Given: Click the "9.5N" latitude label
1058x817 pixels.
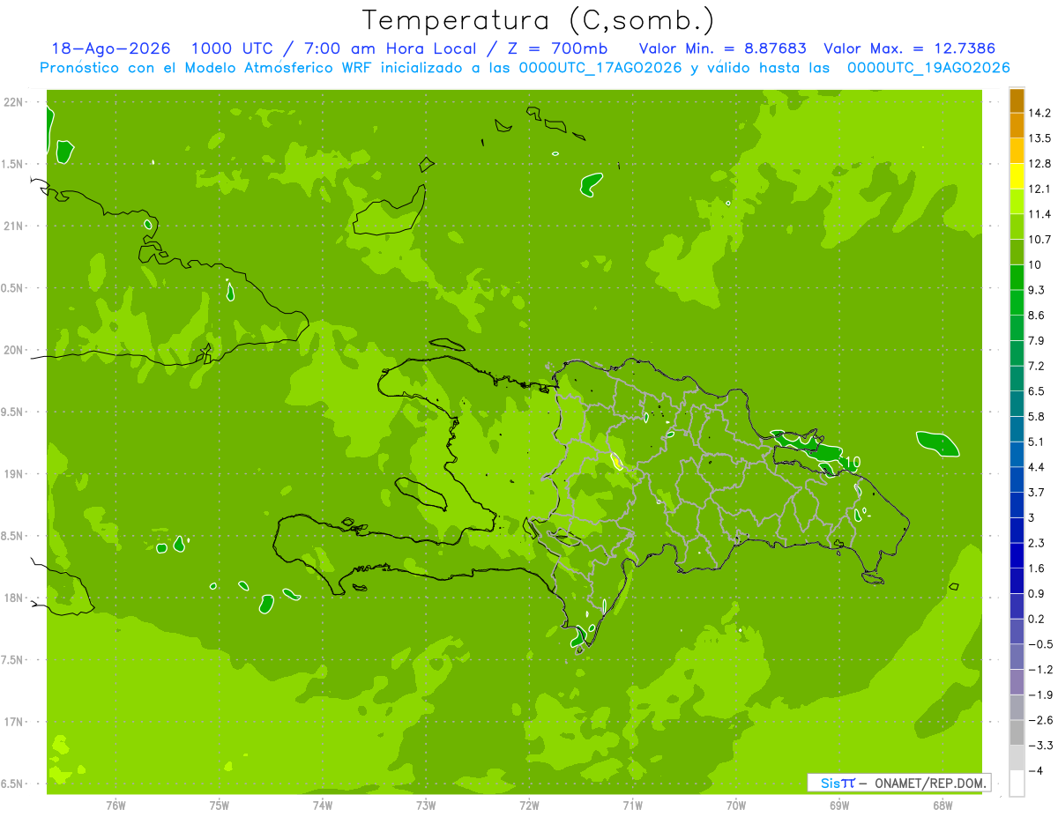Looking at the screenshot, I should pos(12,412).
